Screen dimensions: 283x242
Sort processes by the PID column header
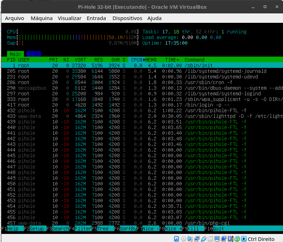(11, 60)
